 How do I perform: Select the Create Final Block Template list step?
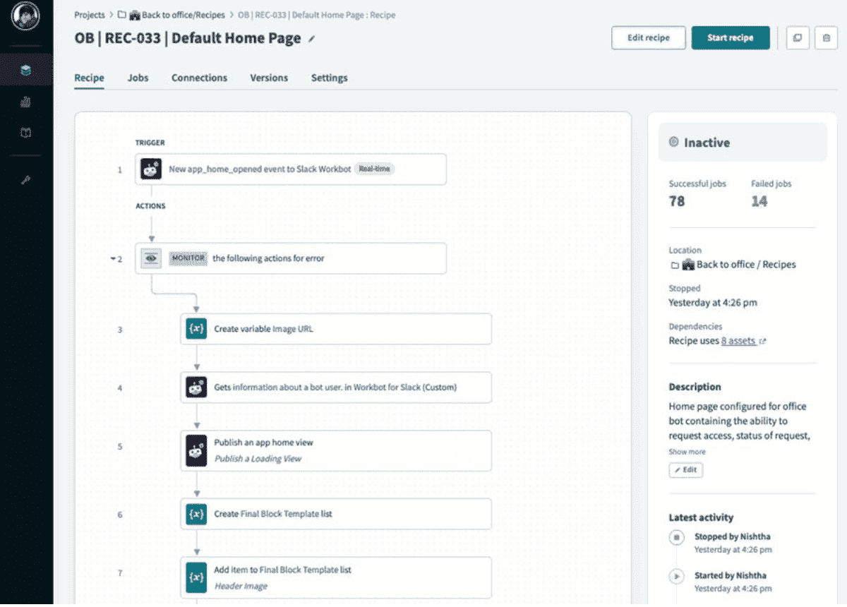tap(336, 514)
